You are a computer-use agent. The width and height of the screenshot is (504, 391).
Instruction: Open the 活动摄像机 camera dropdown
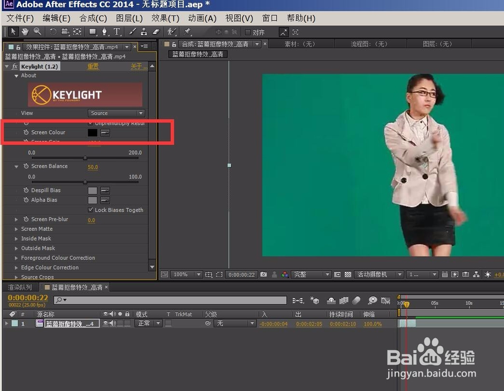point(379,274)
